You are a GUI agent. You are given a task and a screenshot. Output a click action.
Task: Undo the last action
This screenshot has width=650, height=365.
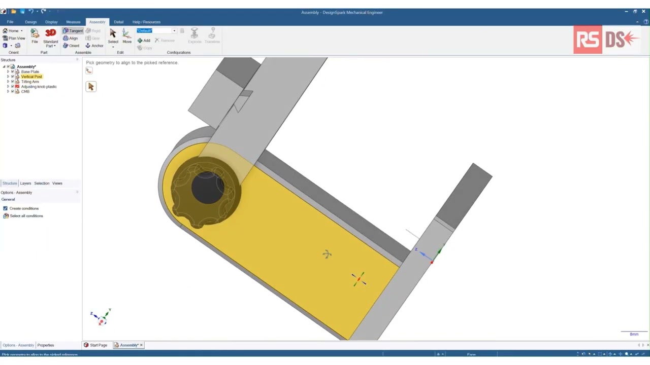coord(31,11)
